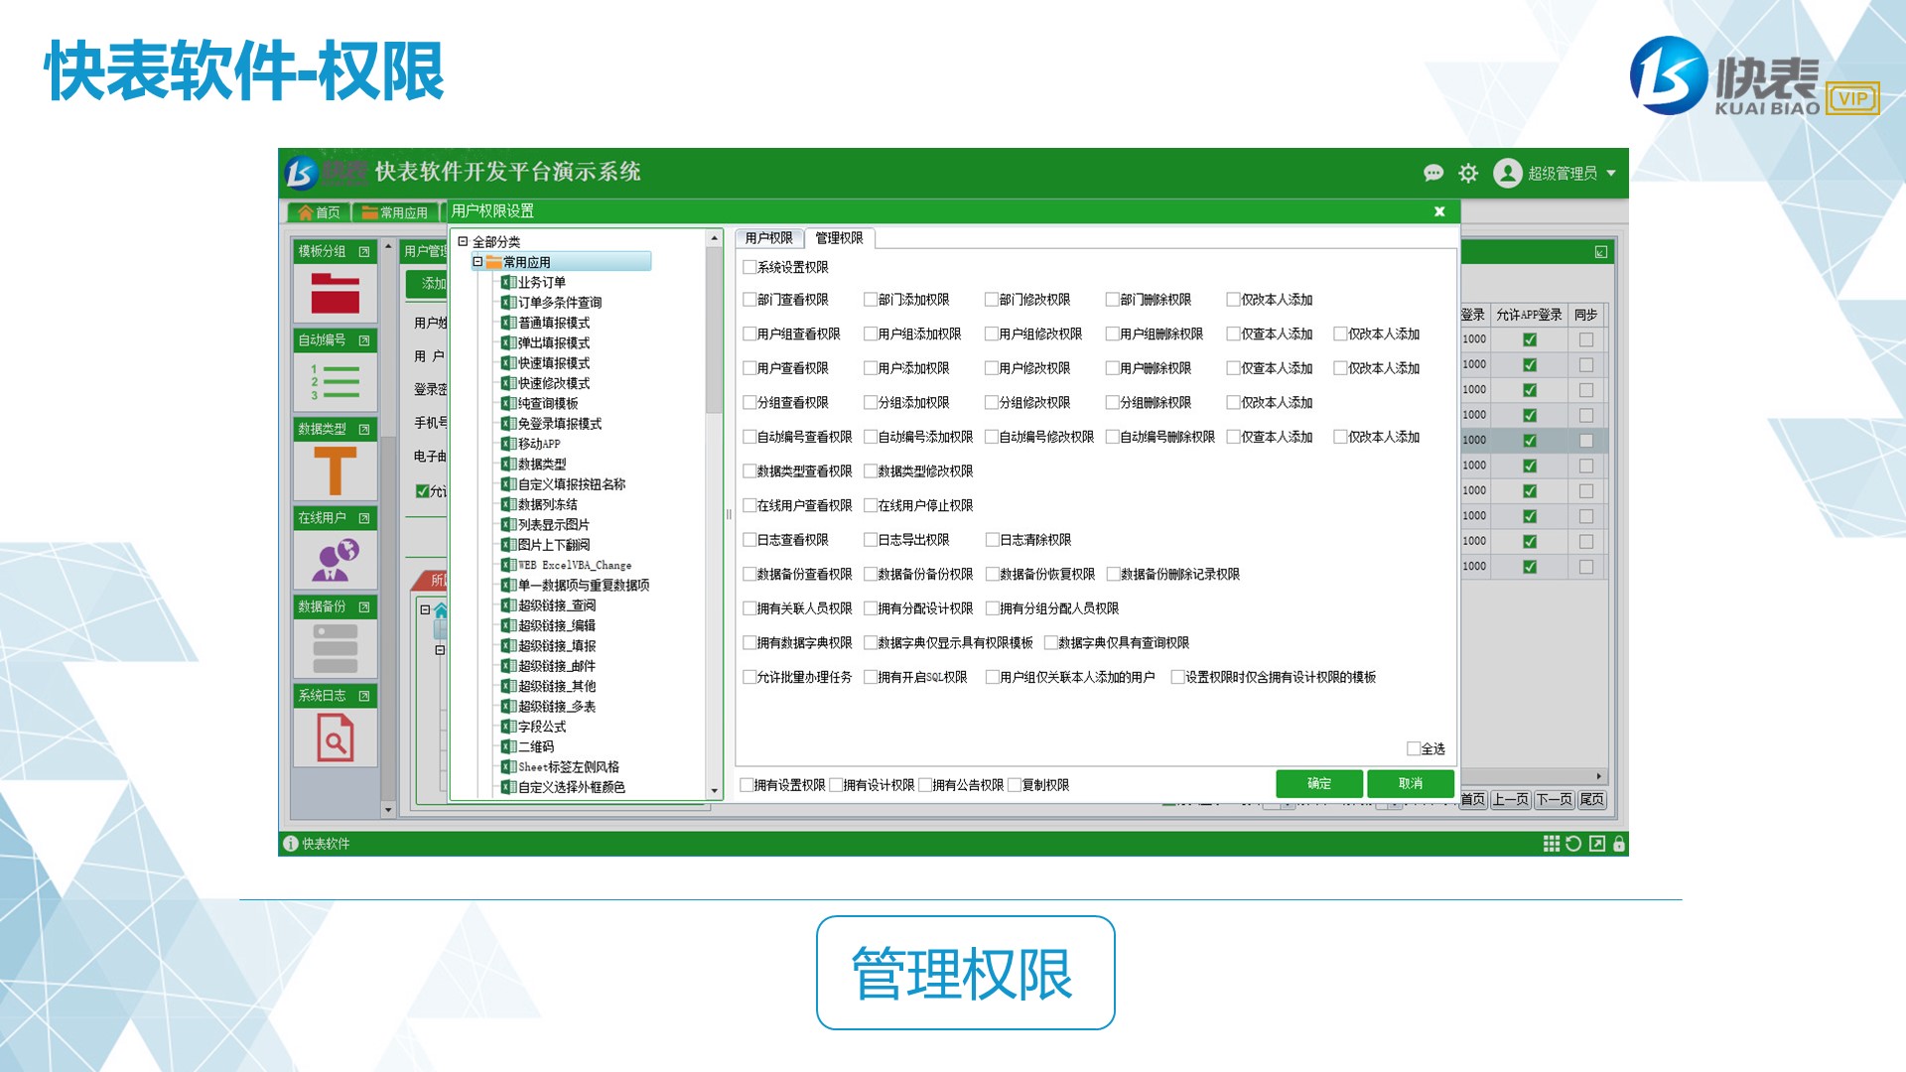Click the pop-out icon next to 模板分组
Image resolution: width=1906 pixels, height=1072 pixels.
point(364,252)
